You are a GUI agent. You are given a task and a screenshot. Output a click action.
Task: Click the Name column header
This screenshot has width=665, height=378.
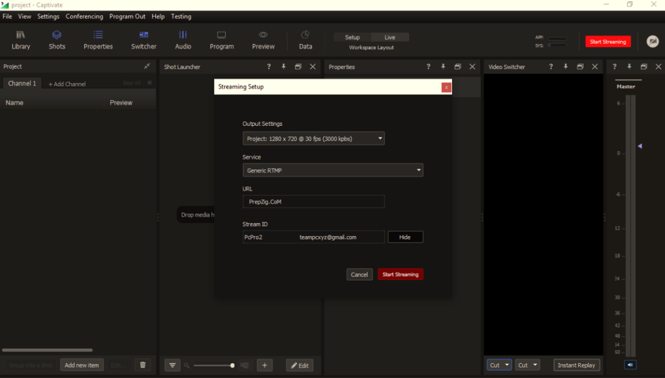(14, 102)
